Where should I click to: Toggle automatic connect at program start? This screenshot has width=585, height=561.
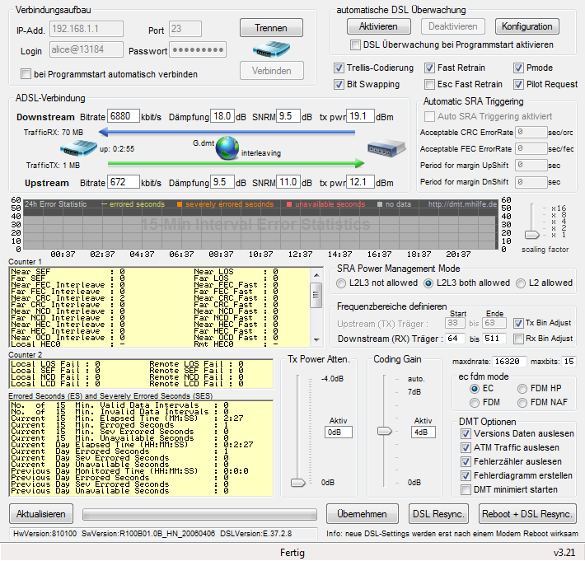26,74
